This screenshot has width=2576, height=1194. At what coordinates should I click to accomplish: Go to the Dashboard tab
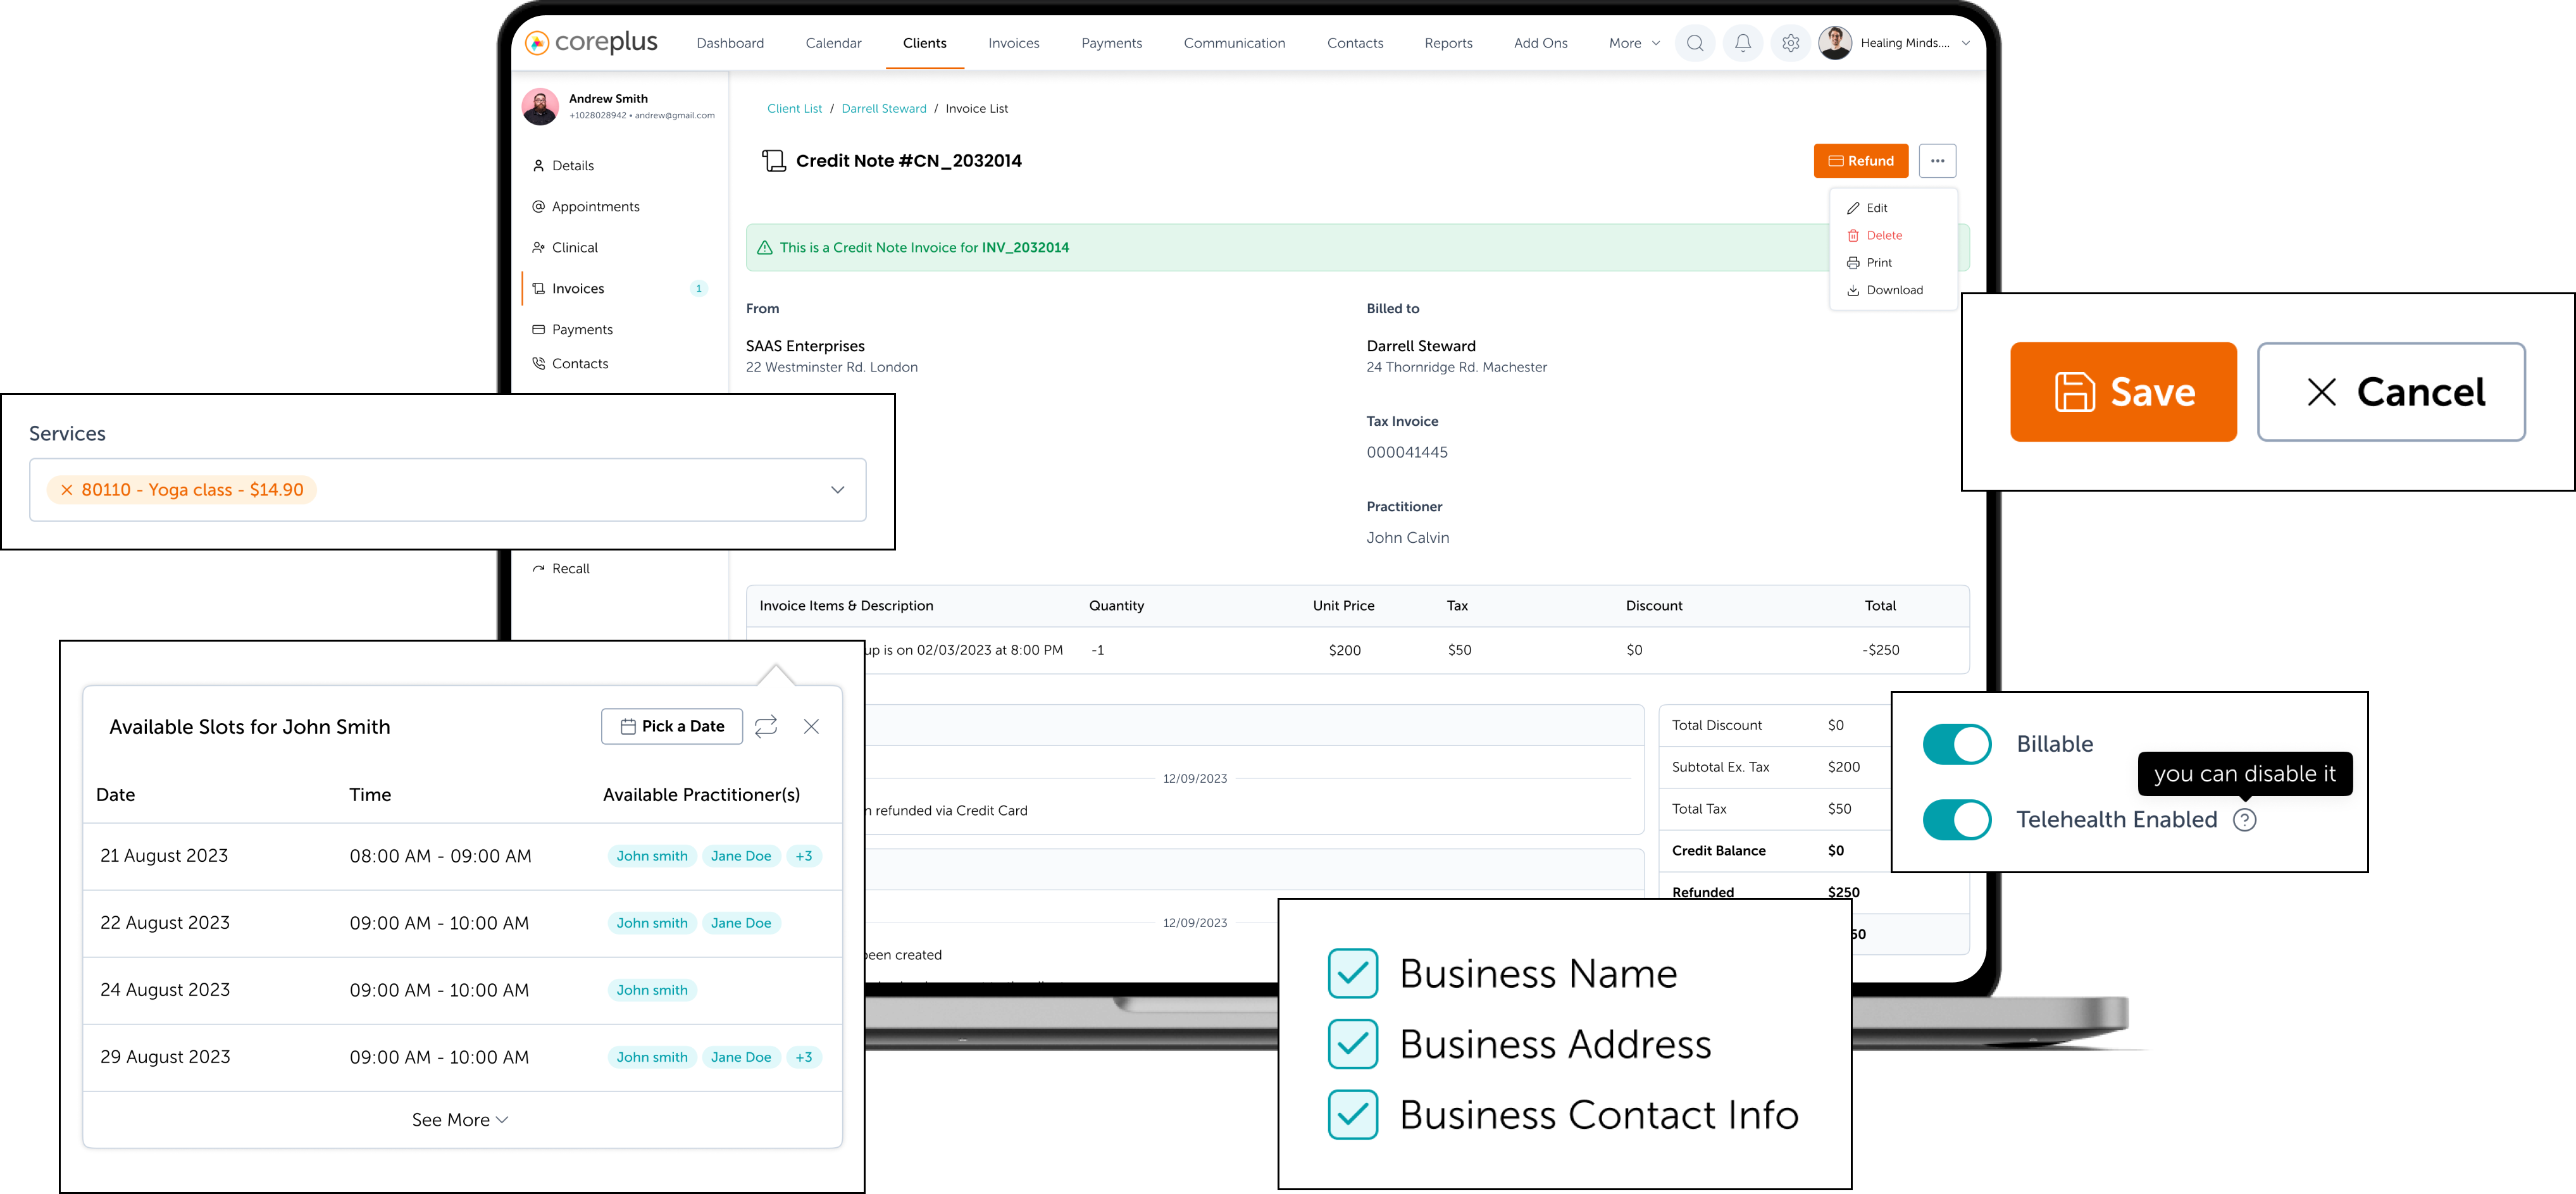point(730,43)
